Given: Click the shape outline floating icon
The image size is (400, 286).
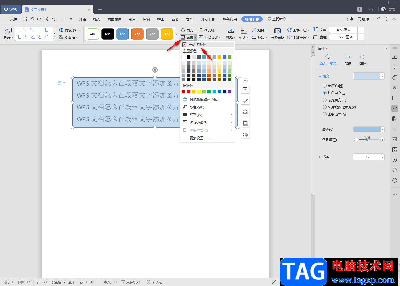Looking at the screenshot, I should click(245, 123).
